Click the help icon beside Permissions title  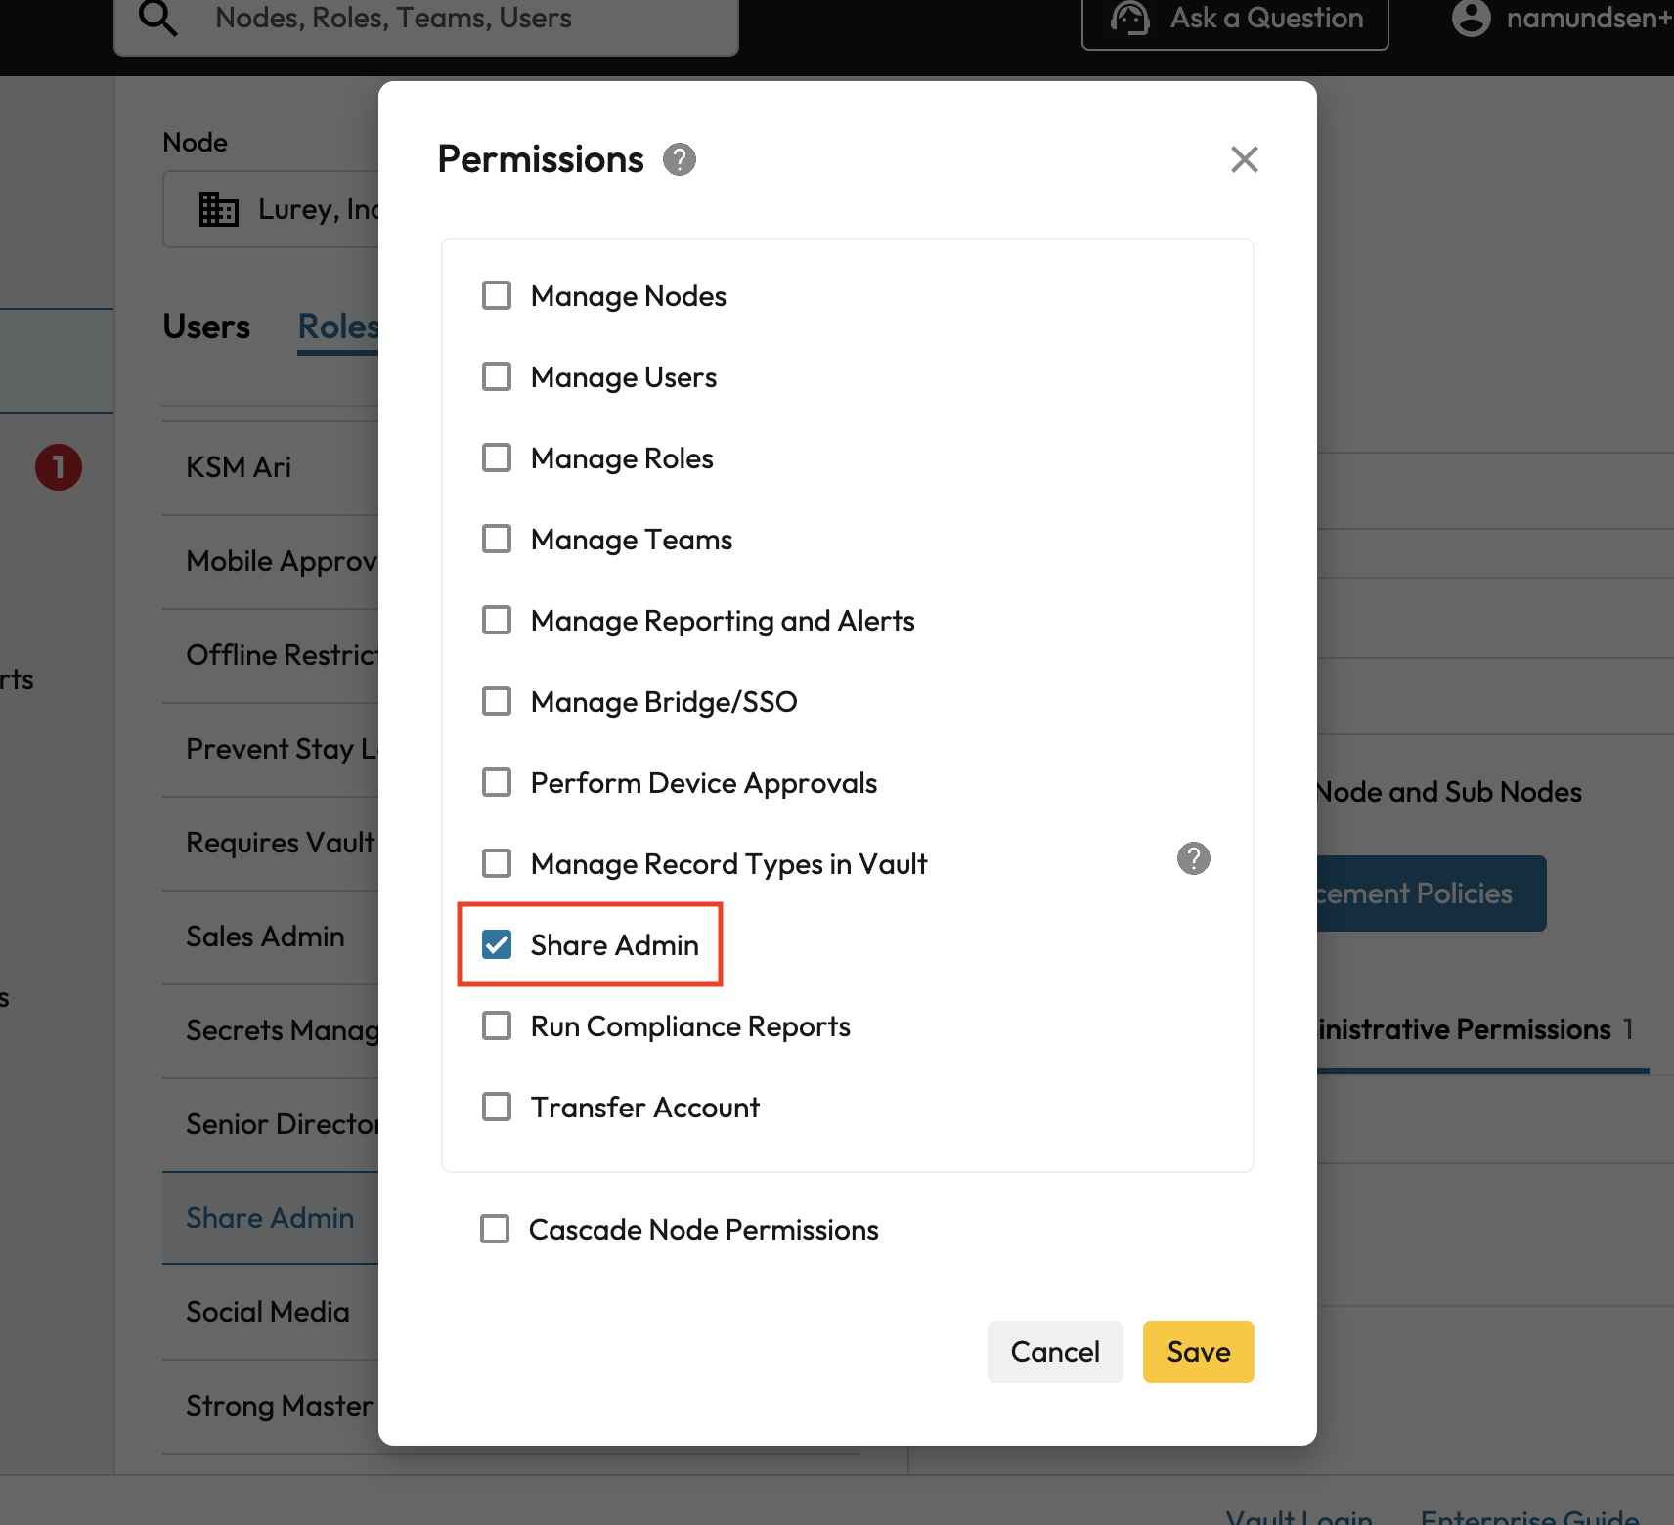(679, 159)
